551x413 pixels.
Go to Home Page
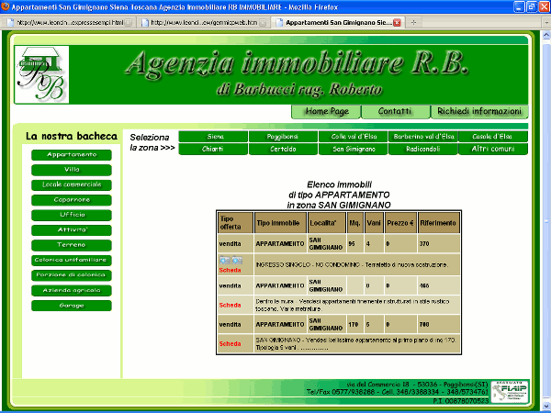326,111
